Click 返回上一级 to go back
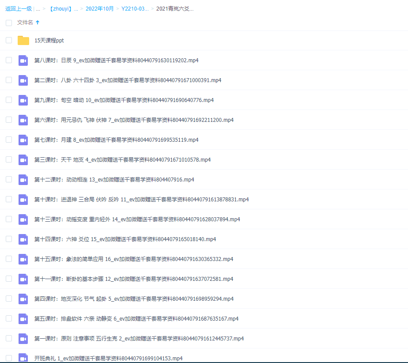Image resolution: width=408 pixels, height=363 pixels. 18,8
